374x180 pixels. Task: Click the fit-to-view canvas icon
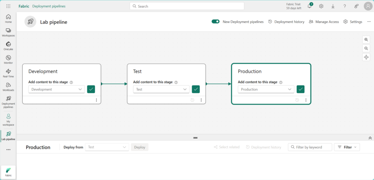366,57
